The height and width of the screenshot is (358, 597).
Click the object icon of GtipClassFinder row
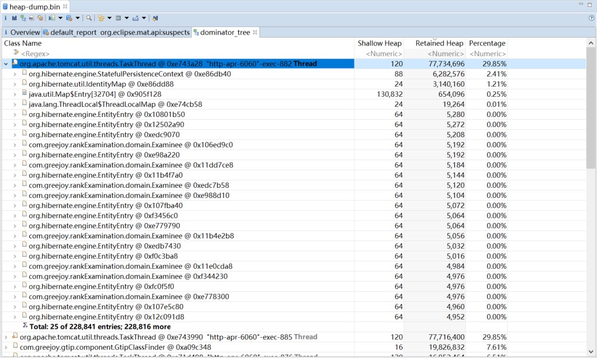point(15,346)
